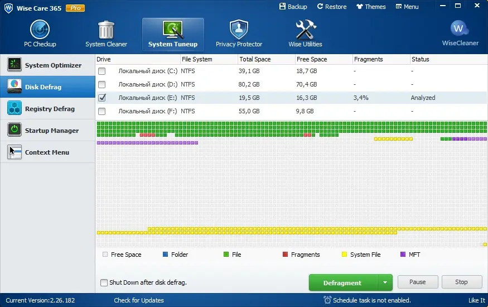This screenshot has width=488, height=307.
Task: Open the PC Checkup radar icon
Action: [x=40, y=30]
